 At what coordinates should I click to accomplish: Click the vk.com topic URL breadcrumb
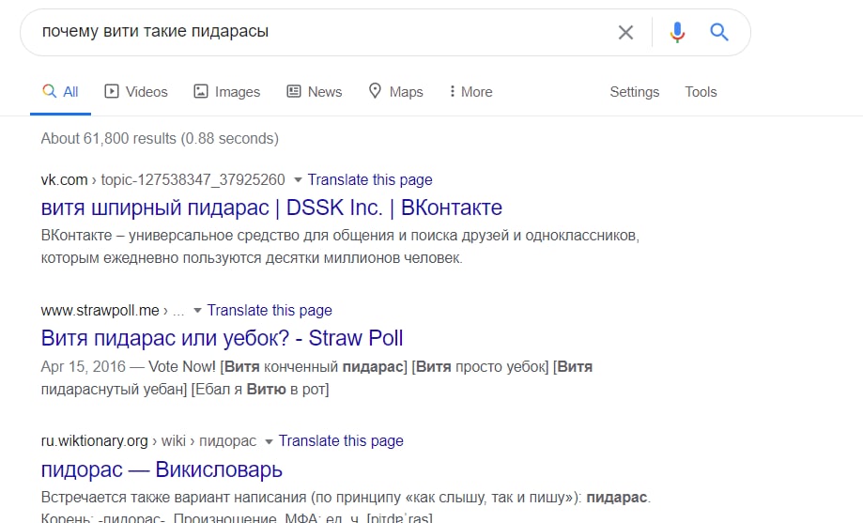(162, 180)
